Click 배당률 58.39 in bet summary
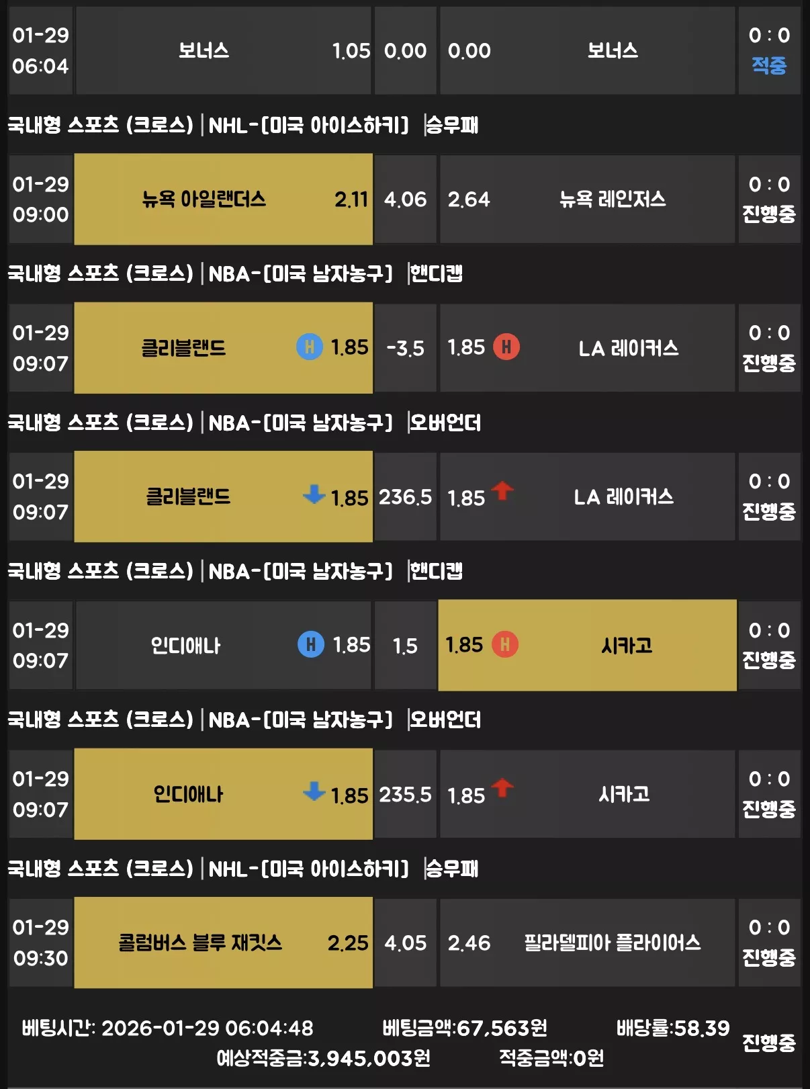 click(x=673, y=1028)
